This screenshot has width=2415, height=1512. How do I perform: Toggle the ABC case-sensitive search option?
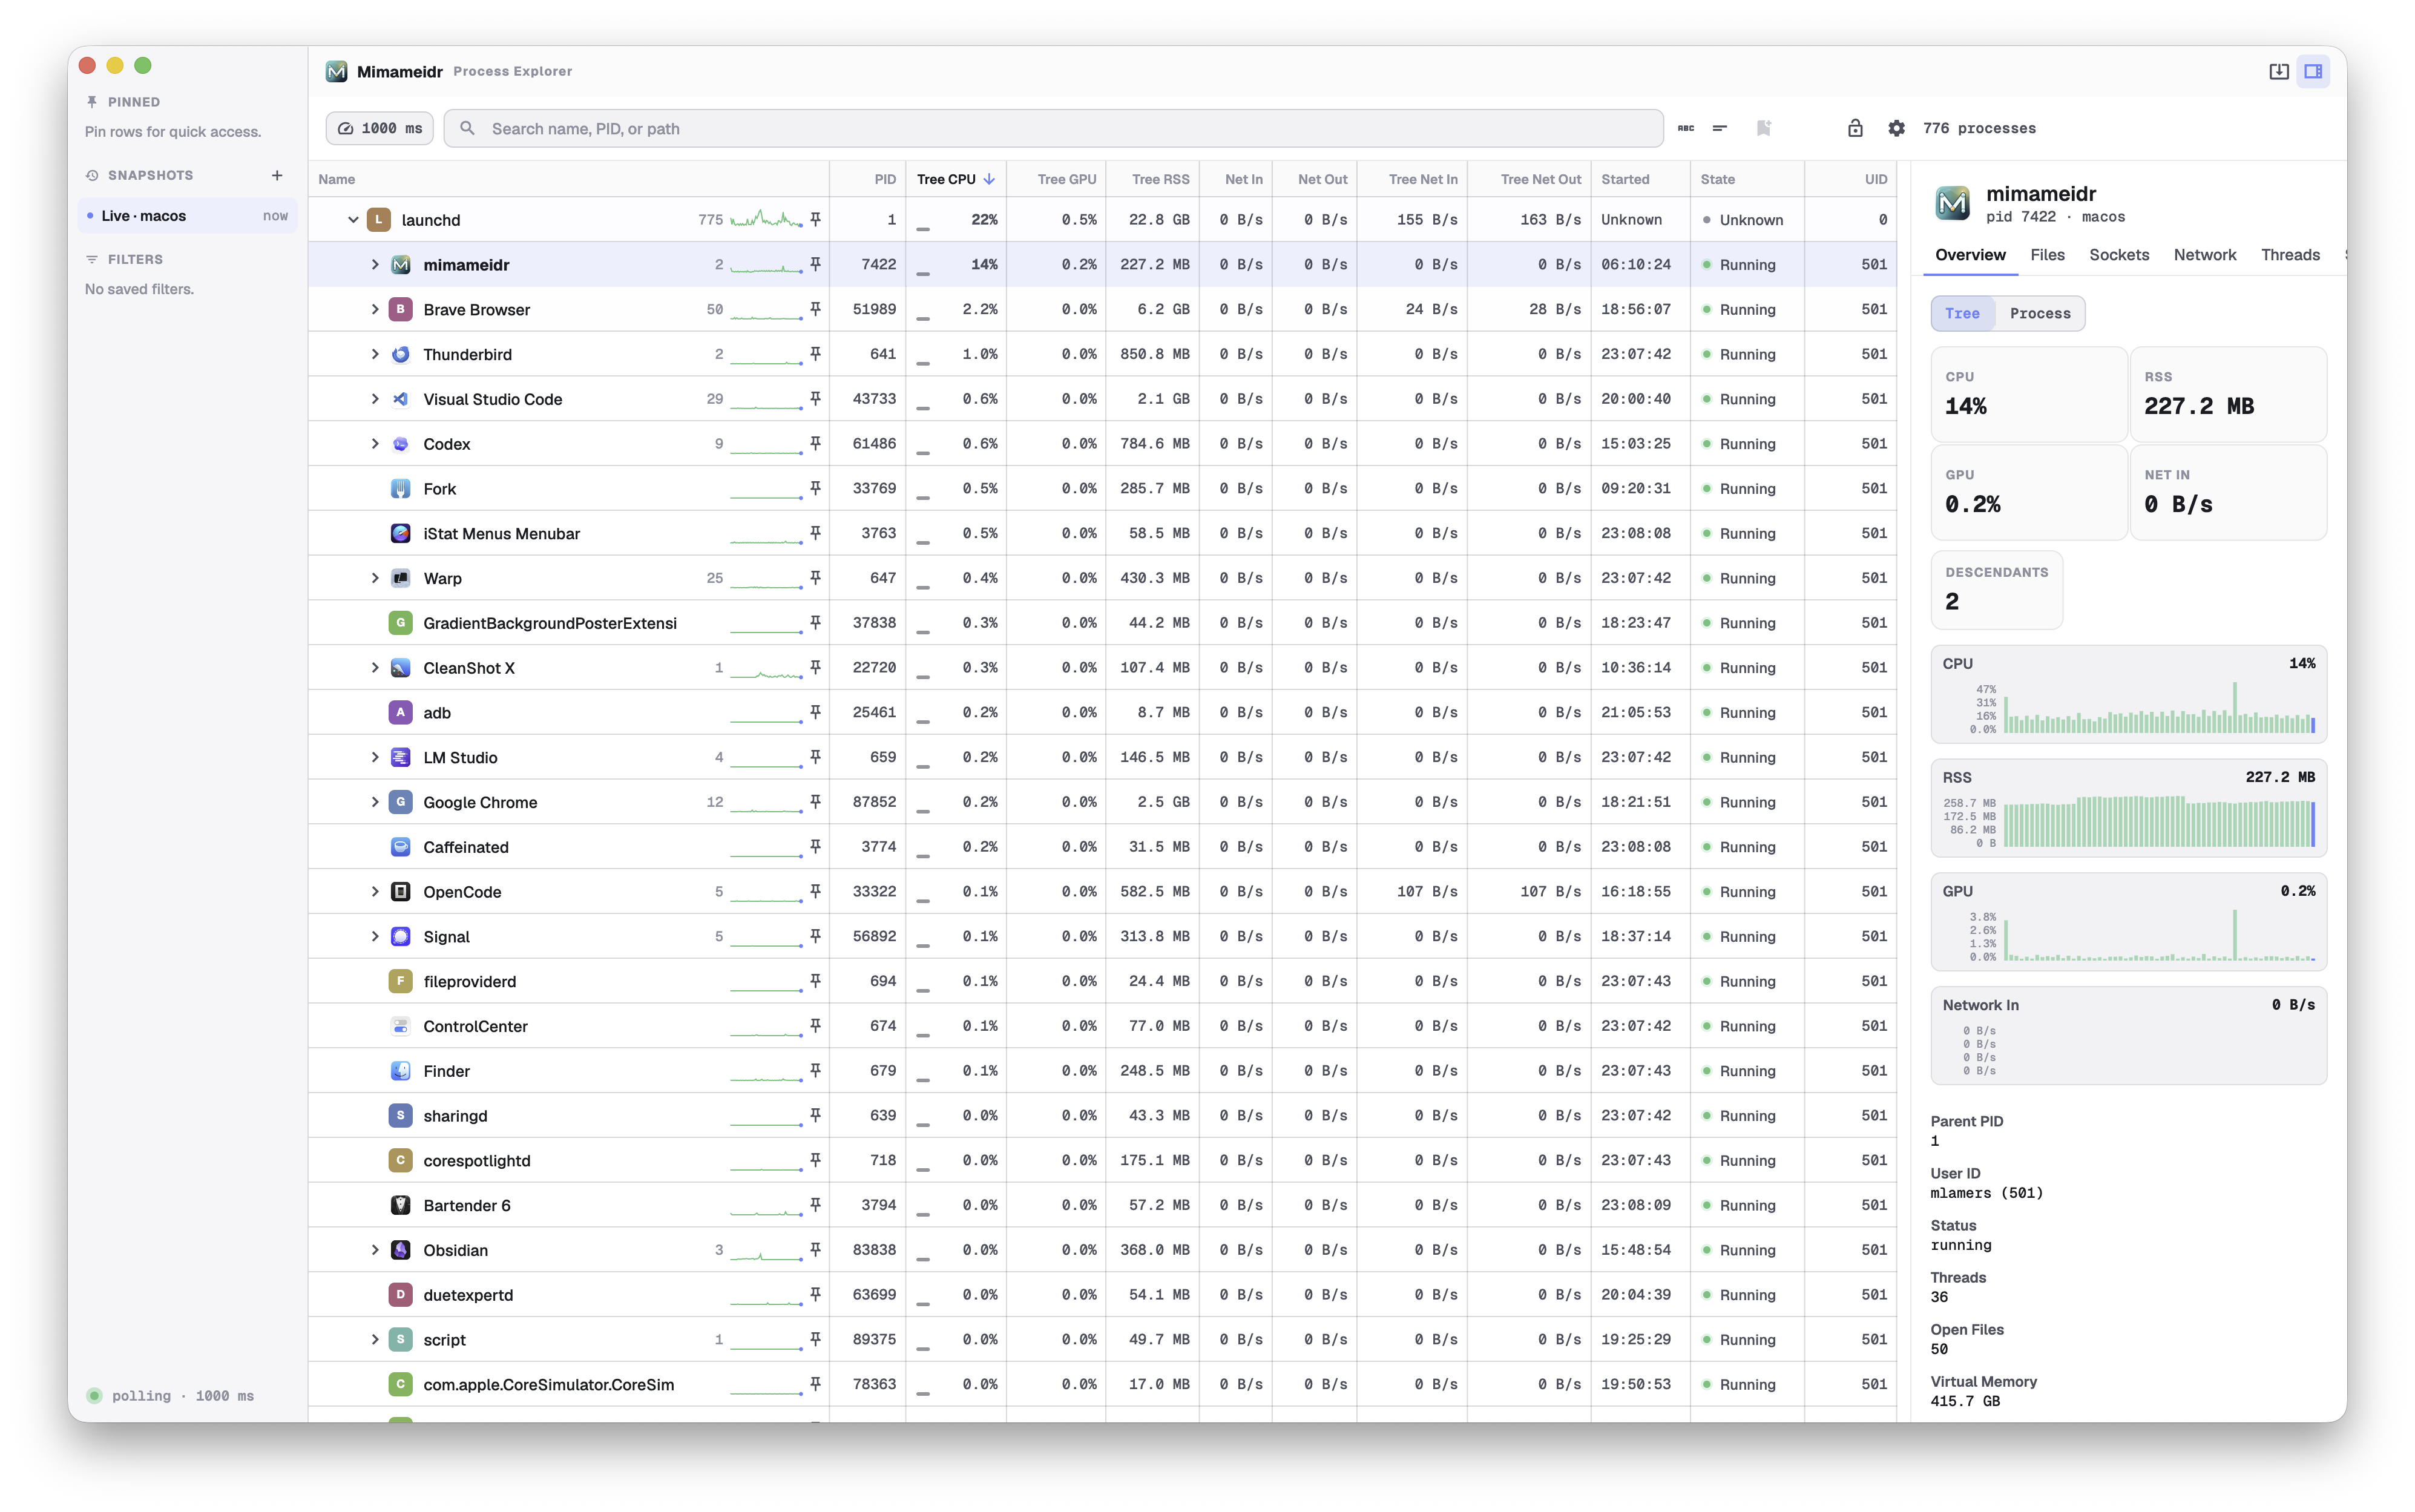pos(1685,128)
